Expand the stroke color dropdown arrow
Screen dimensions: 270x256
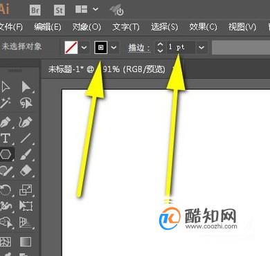[x=114, y=48]
